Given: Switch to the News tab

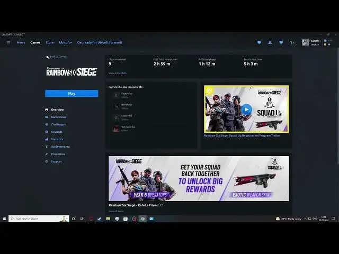Looking at the screenshot, I should 21,42.
